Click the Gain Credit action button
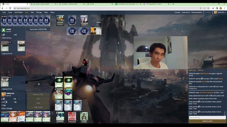The height and width of the screenshot is (127, 227). pyautogui.click(x=38, y=107)
